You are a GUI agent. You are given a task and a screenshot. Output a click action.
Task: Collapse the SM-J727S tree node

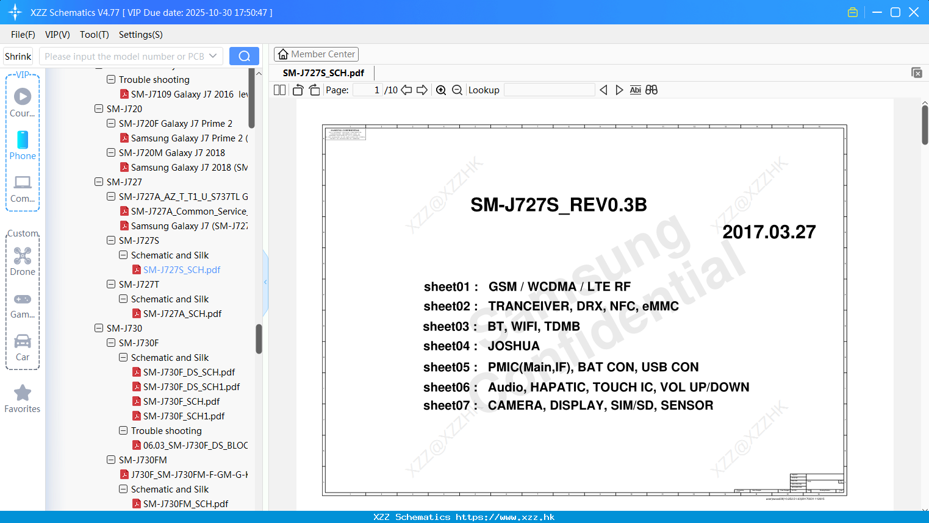(111, 240)
